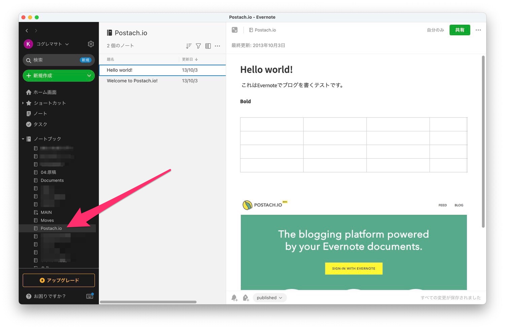Click the star icon beside ショートカット
This screenshot has width=505, height=329.
click(x=29, y=103)
